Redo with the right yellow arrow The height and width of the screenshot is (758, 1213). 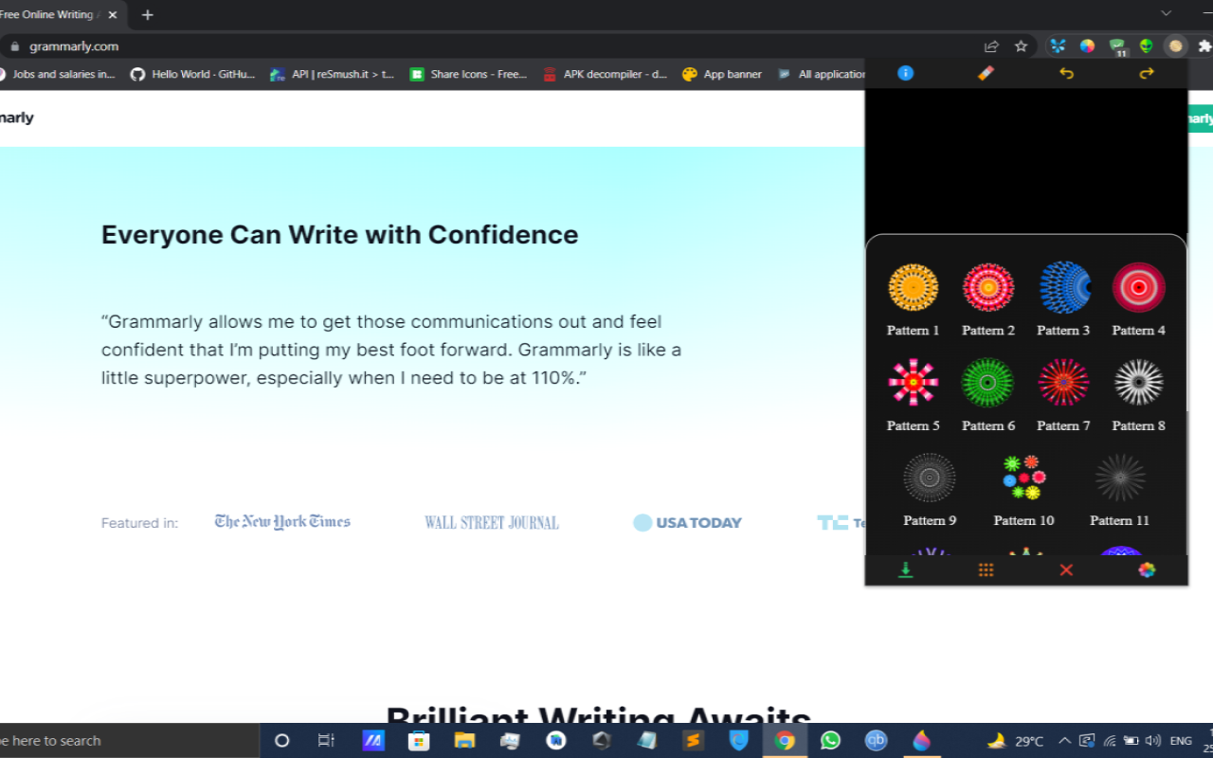pos(1147,73)
